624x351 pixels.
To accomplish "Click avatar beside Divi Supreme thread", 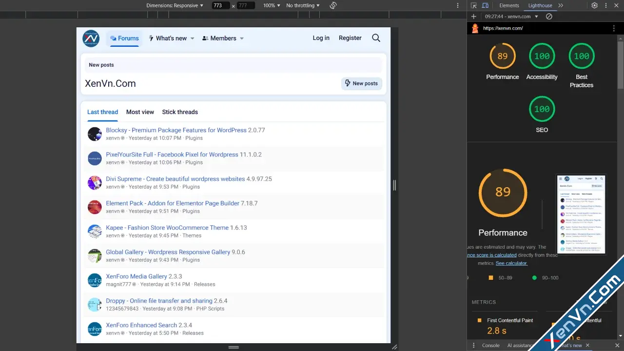I will click(95, 183).
